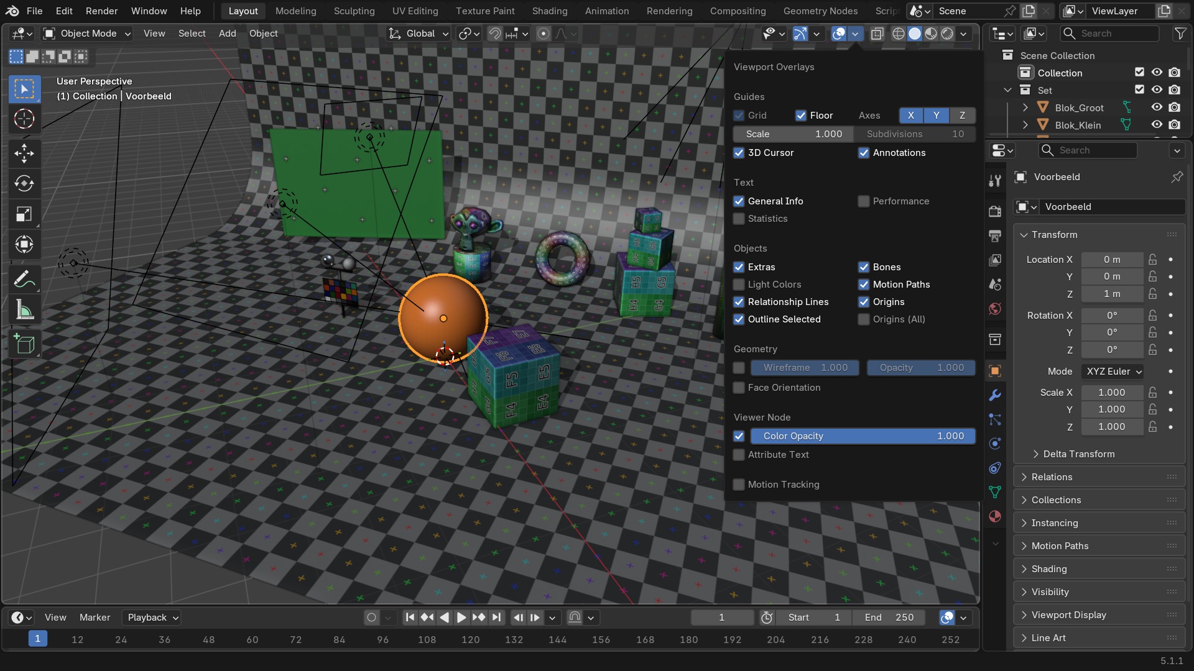Click the outliner filter funnel icon
1194x671 pixels.
tap(1180, 34)
